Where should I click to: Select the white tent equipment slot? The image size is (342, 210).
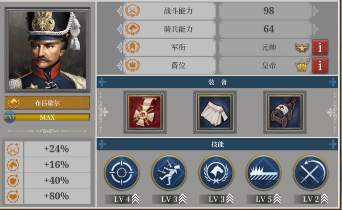click(x=215, y=112)
